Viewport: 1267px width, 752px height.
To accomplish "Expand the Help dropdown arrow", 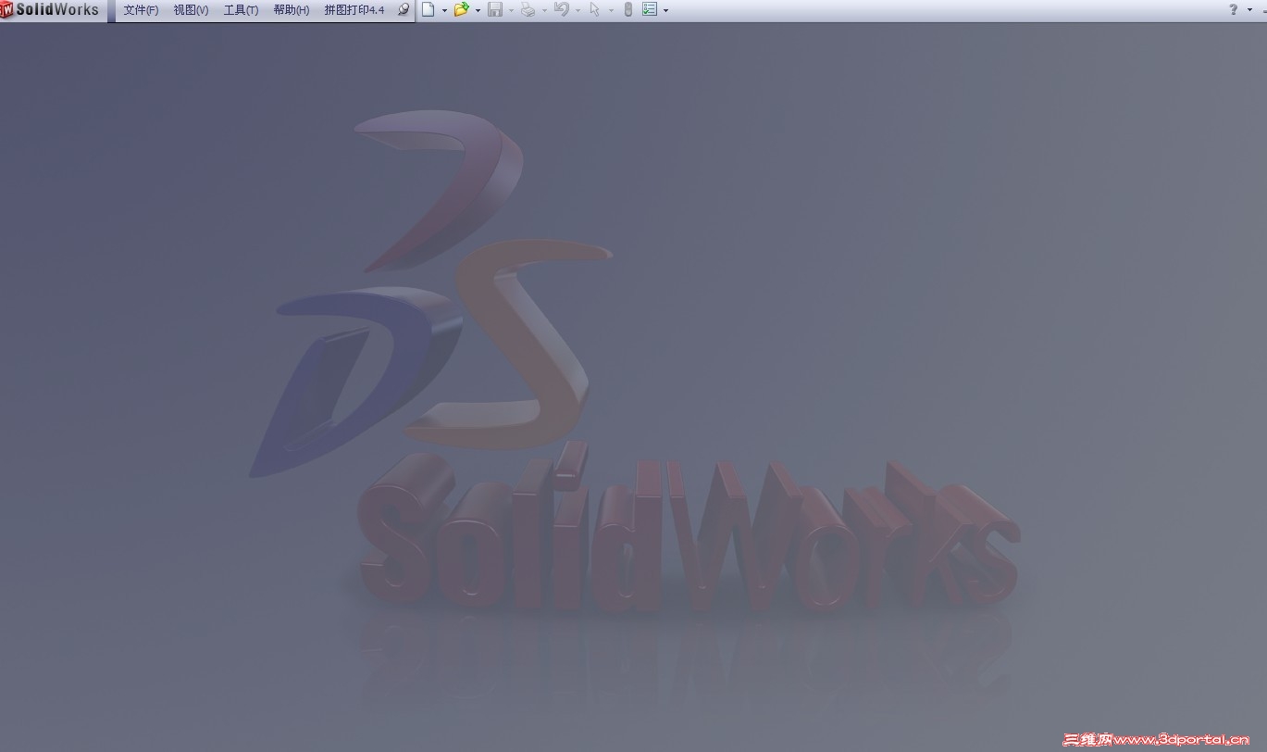I will click(x=1249, y=11).
